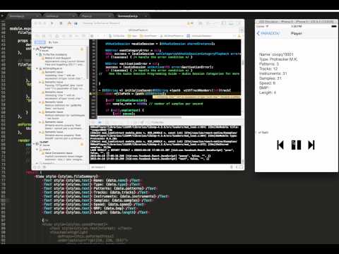Click the project root in jump bar breadcrumb
This screenshot has height=254, width=339.
point(117,36)
